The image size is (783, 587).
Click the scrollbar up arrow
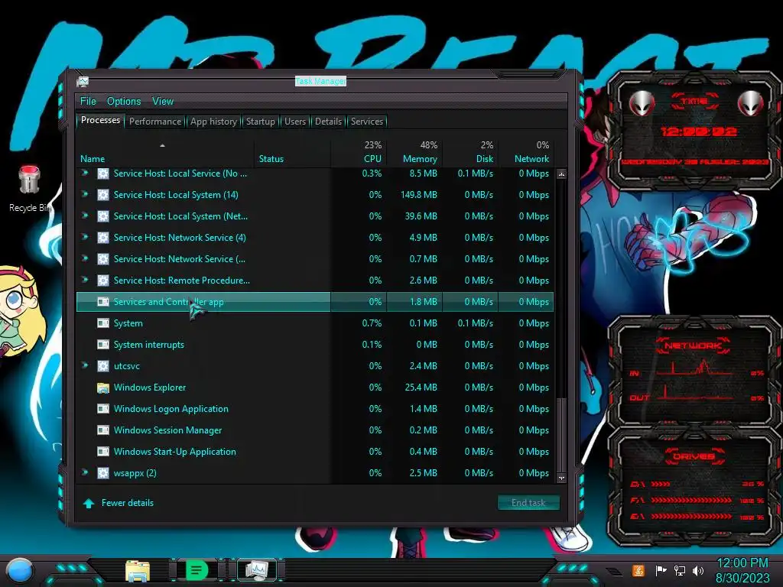coord(562,174)
